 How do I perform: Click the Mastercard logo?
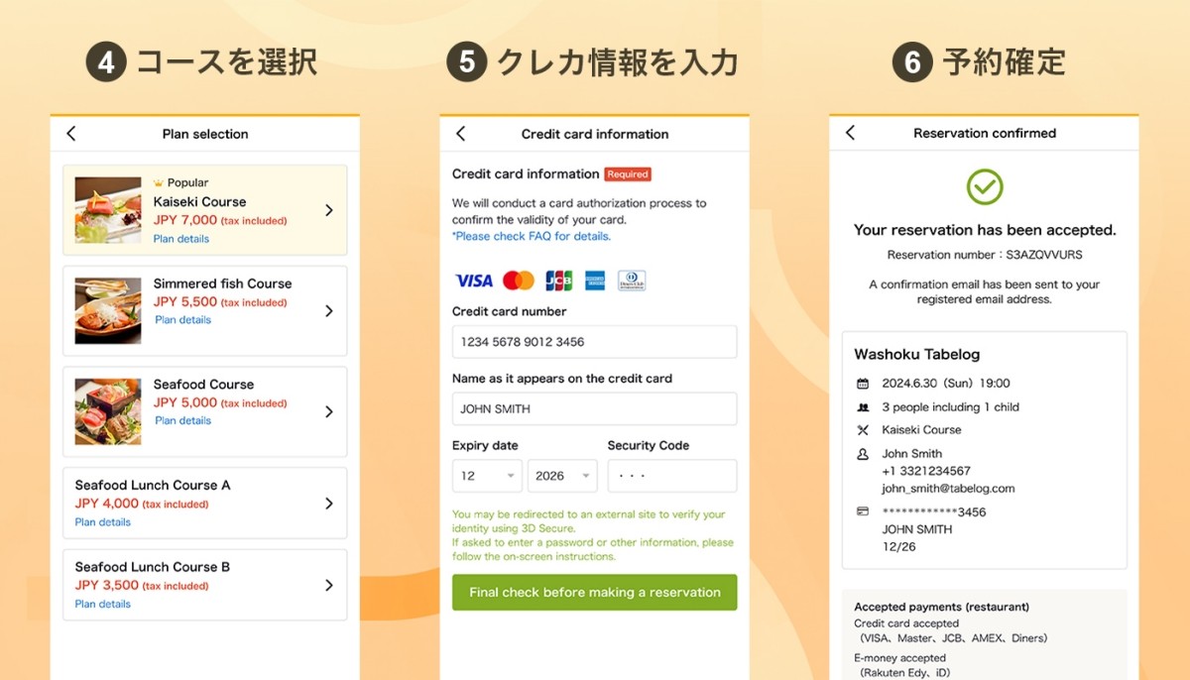[519, 281]
